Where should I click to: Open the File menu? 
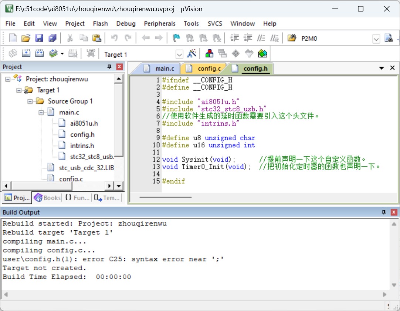tap(10, 24)
